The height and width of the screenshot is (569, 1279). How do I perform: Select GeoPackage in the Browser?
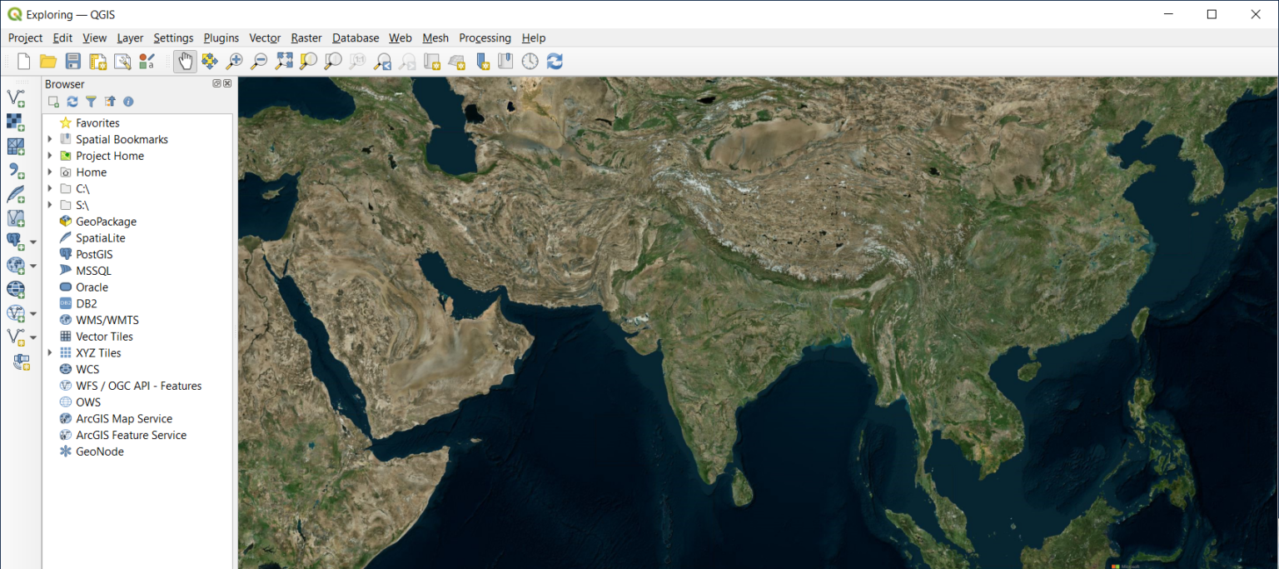tap(106, 222)
